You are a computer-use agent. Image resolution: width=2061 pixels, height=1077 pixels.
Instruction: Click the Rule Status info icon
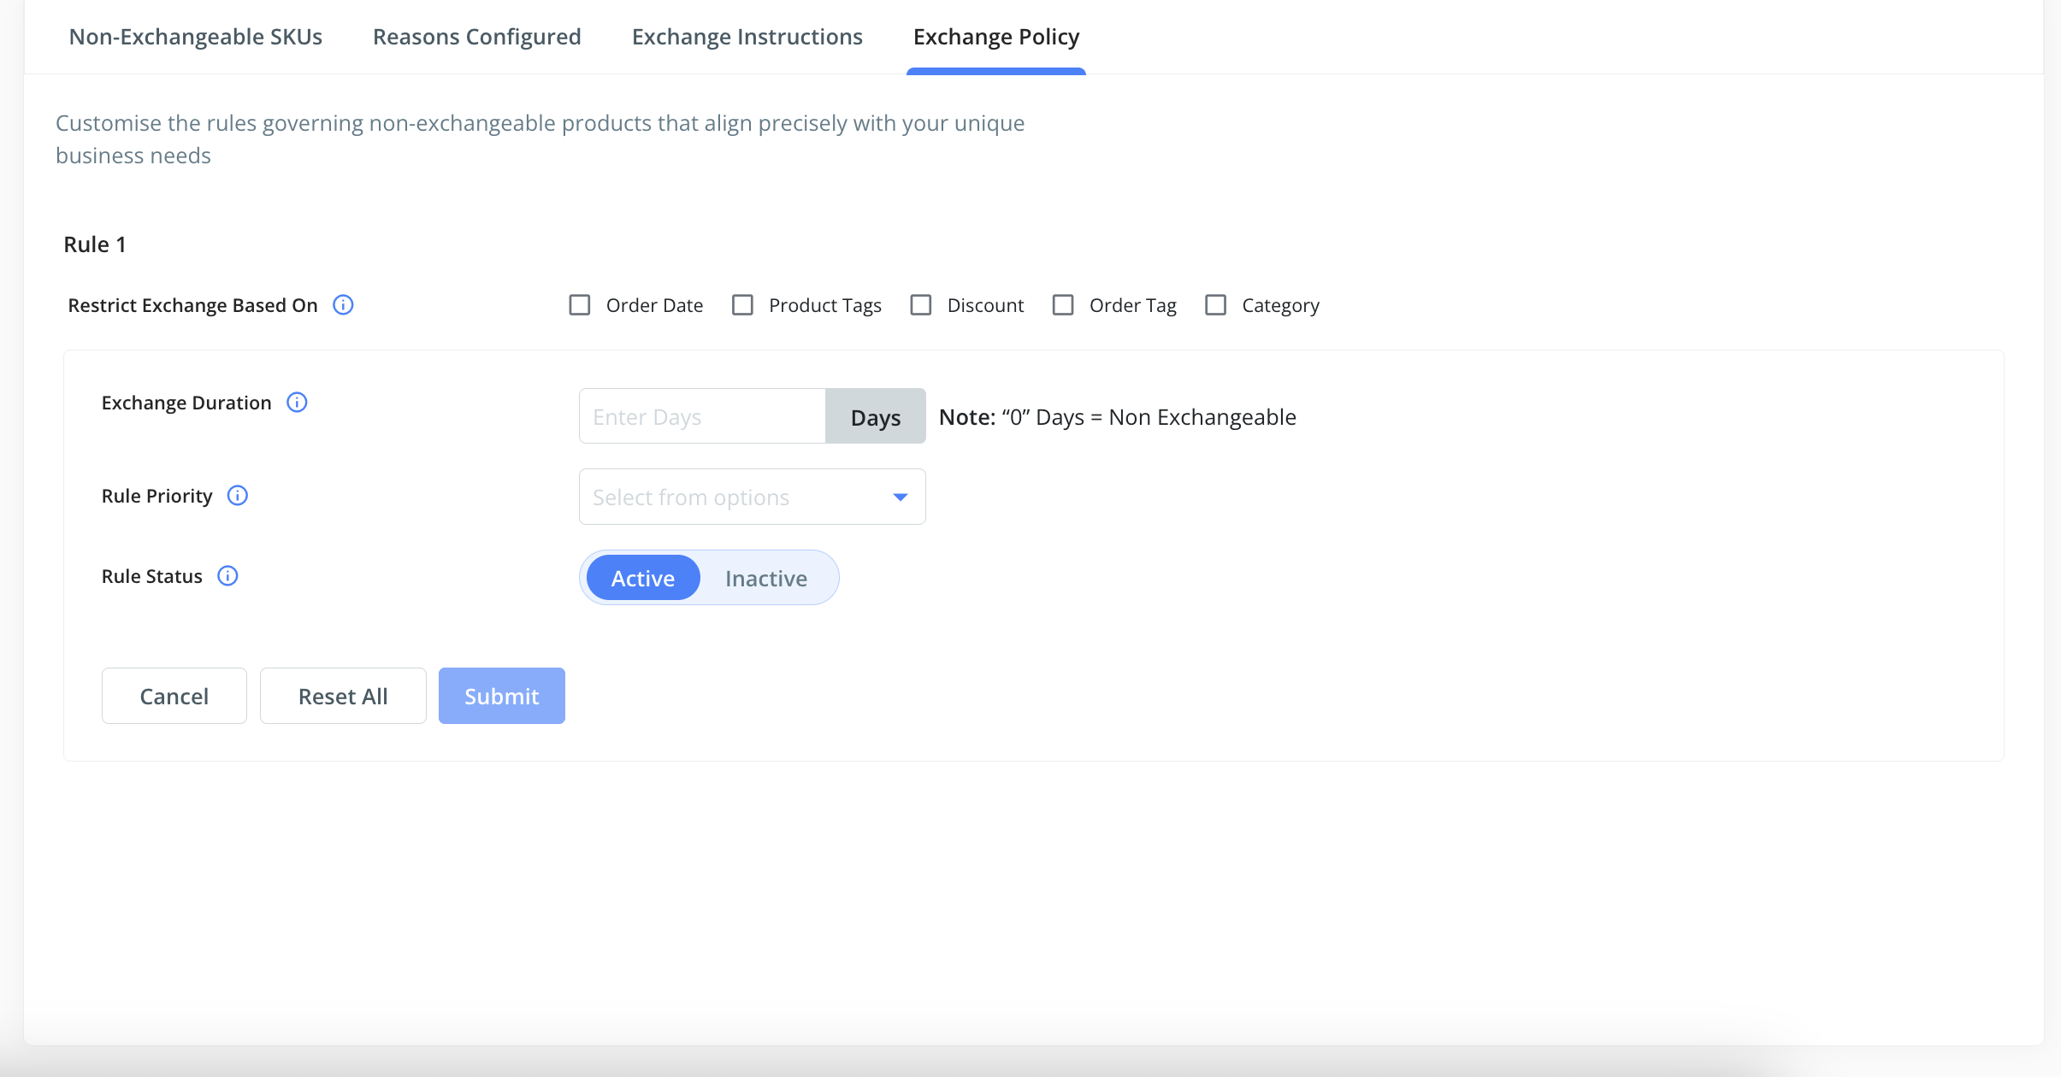[227, 576]
